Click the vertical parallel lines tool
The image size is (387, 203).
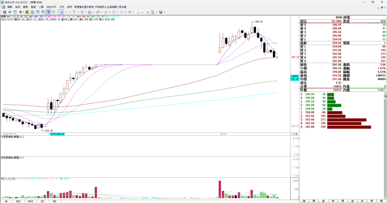[x=82, y=12]
